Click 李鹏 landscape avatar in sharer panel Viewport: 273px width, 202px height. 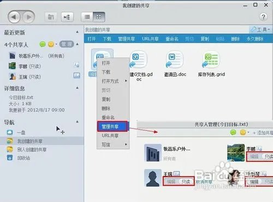[x=236, y=153]
